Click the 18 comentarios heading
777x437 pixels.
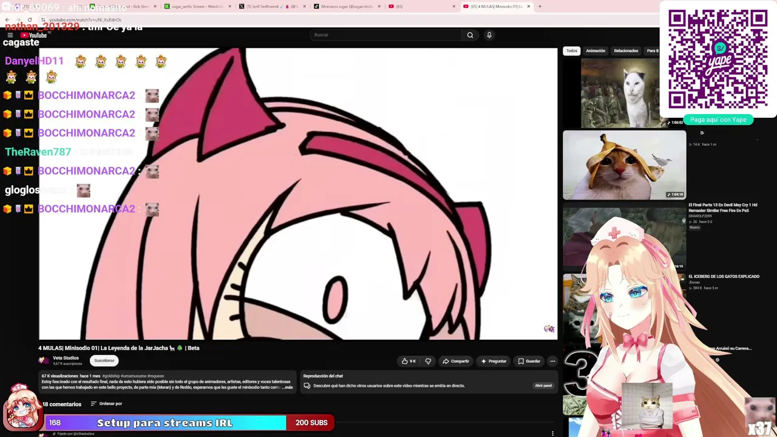click(62, 404)
